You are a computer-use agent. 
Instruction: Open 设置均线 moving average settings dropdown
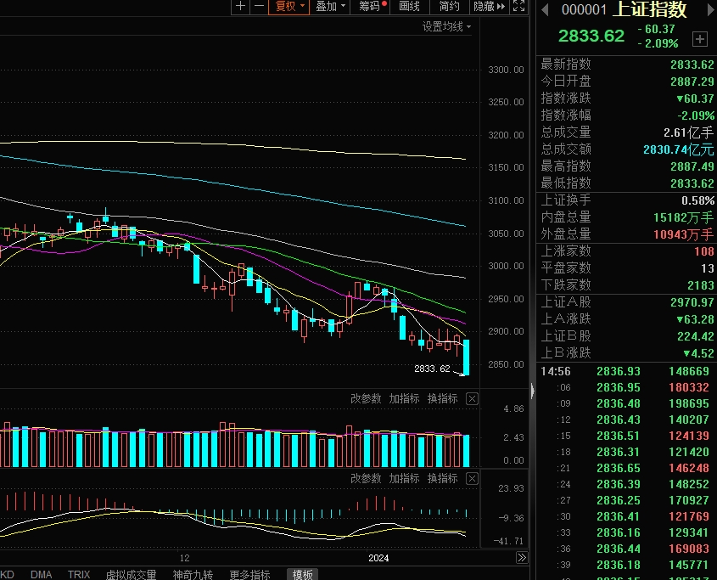446,26
